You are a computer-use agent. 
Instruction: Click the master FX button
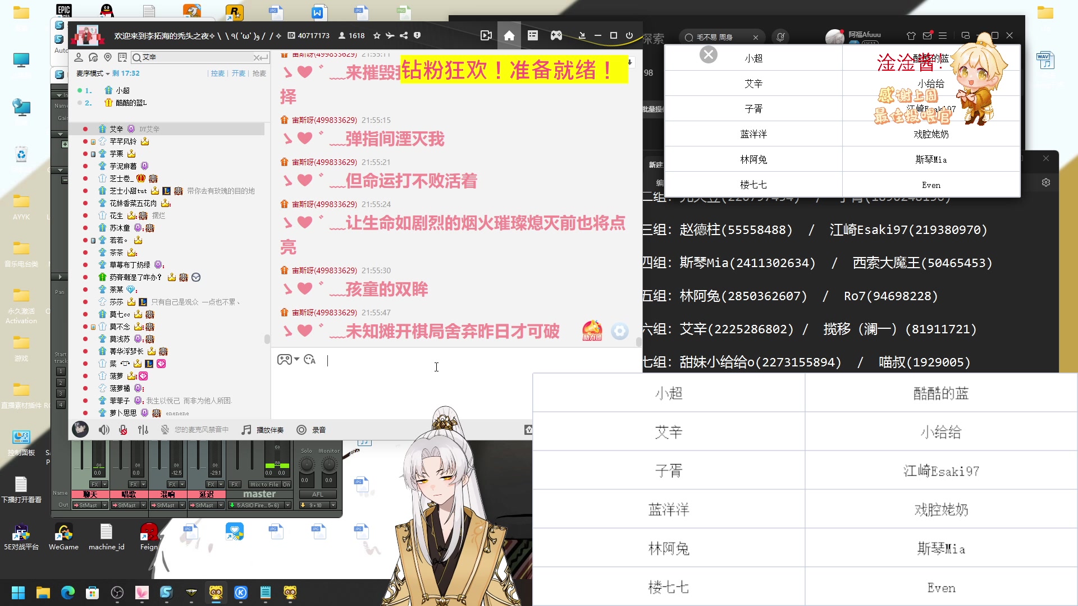(235, 484)
